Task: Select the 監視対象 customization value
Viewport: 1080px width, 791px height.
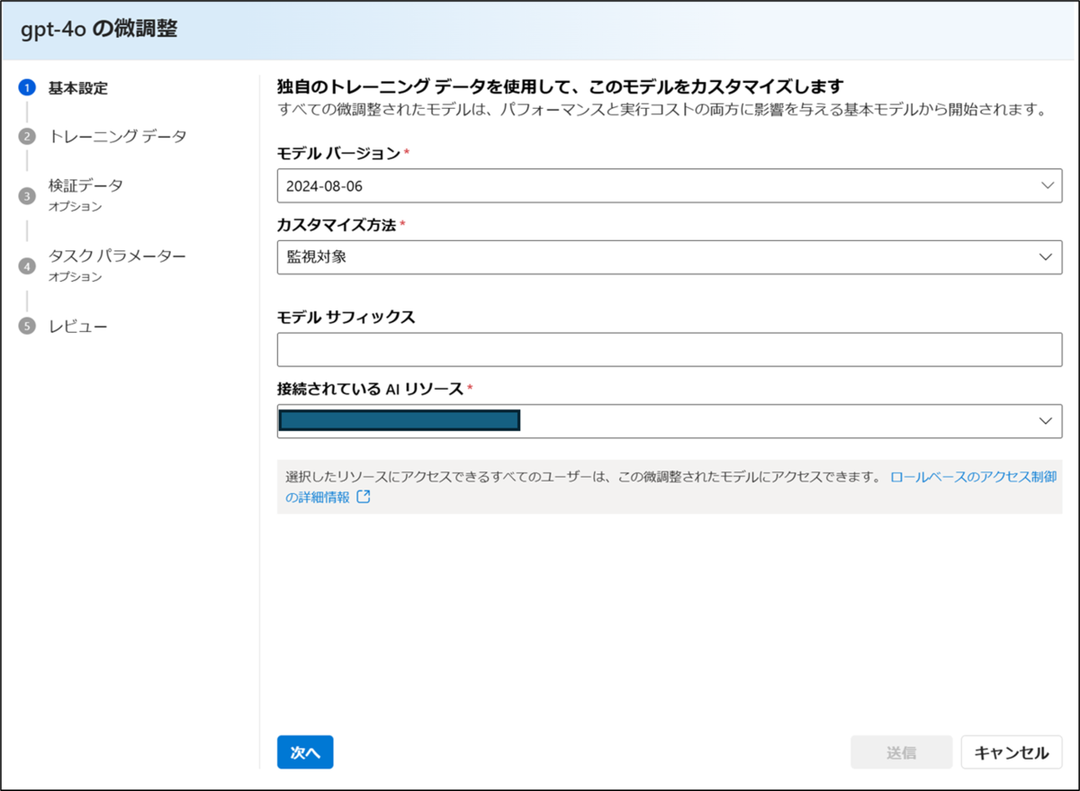Action: [316, 256]
